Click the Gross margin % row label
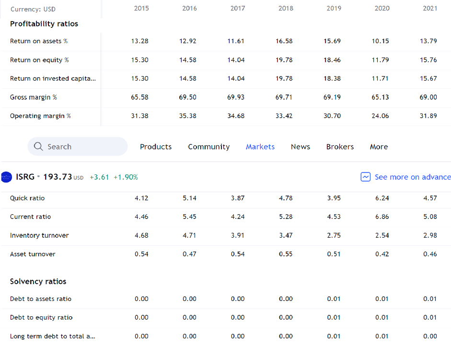 (x=34, y=97)
